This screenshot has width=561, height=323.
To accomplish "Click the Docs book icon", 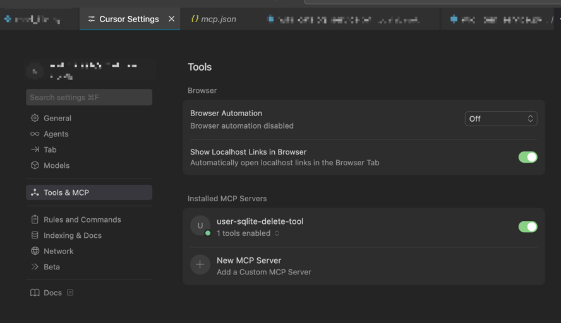I will [35, 293].
